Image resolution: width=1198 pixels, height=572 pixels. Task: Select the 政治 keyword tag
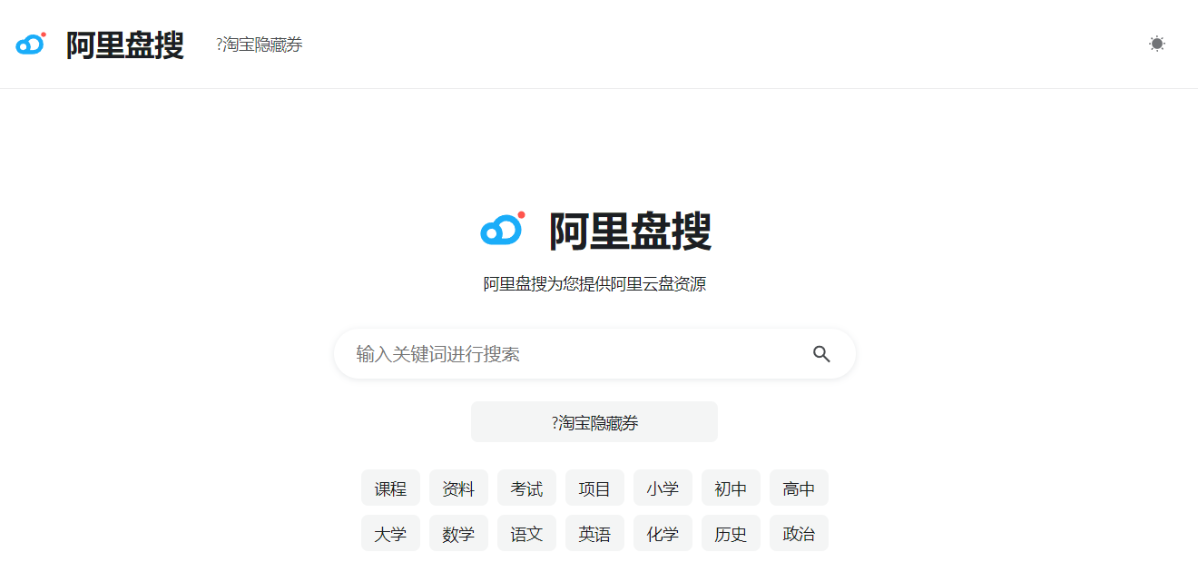(799, 533)
